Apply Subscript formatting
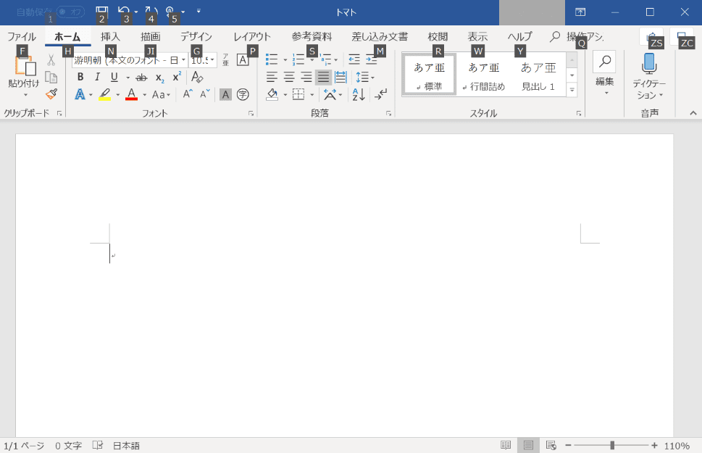Image resolution: width=702 pixels, height=453 pixels. [x=160, y=78]
